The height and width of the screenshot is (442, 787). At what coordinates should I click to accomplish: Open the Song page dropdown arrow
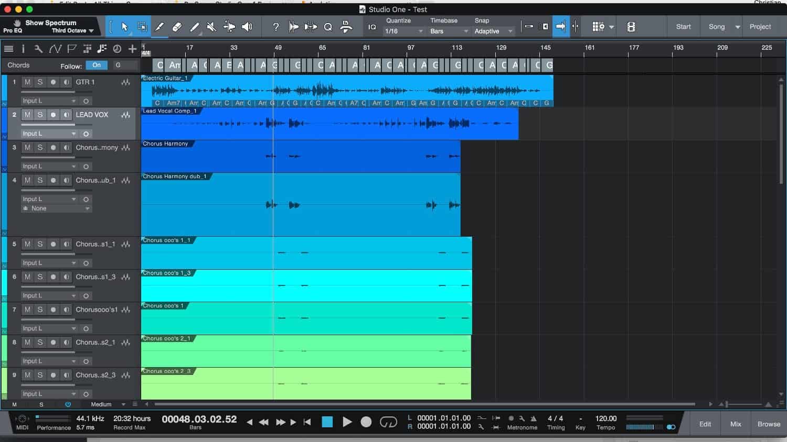pyautogui.click(x=737, y=27)
